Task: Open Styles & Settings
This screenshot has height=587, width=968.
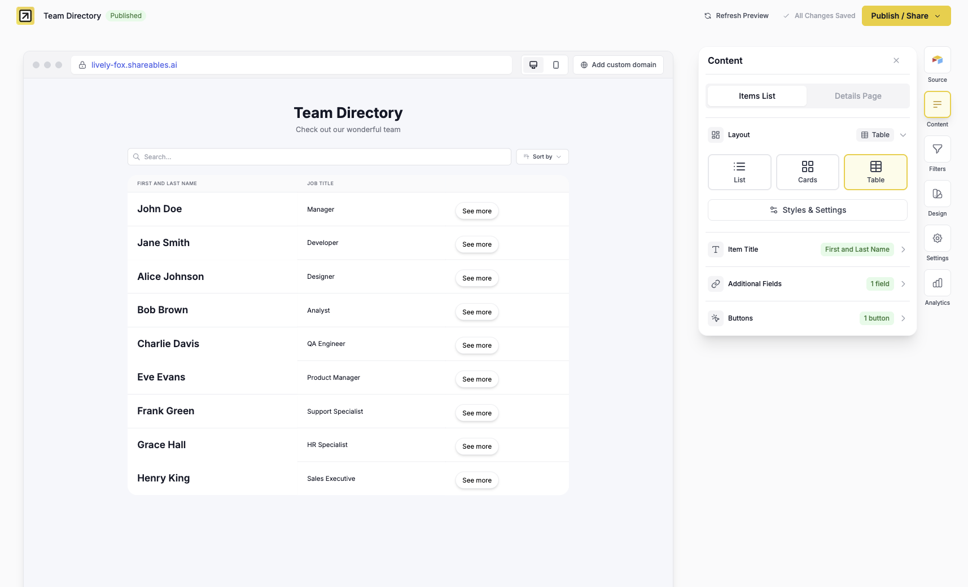Action: click(807, 209)
